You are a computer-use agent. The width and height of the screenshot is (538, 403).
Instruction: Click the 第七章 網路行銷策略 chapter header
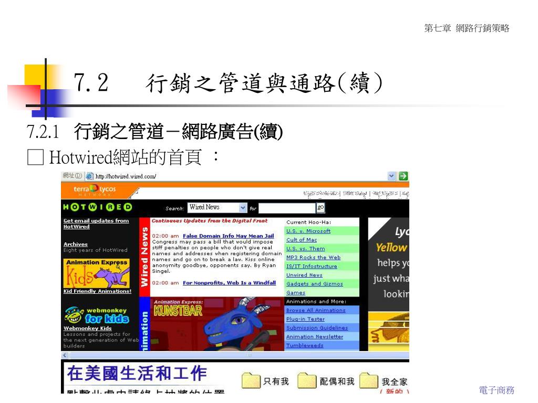tap(467, 28)
